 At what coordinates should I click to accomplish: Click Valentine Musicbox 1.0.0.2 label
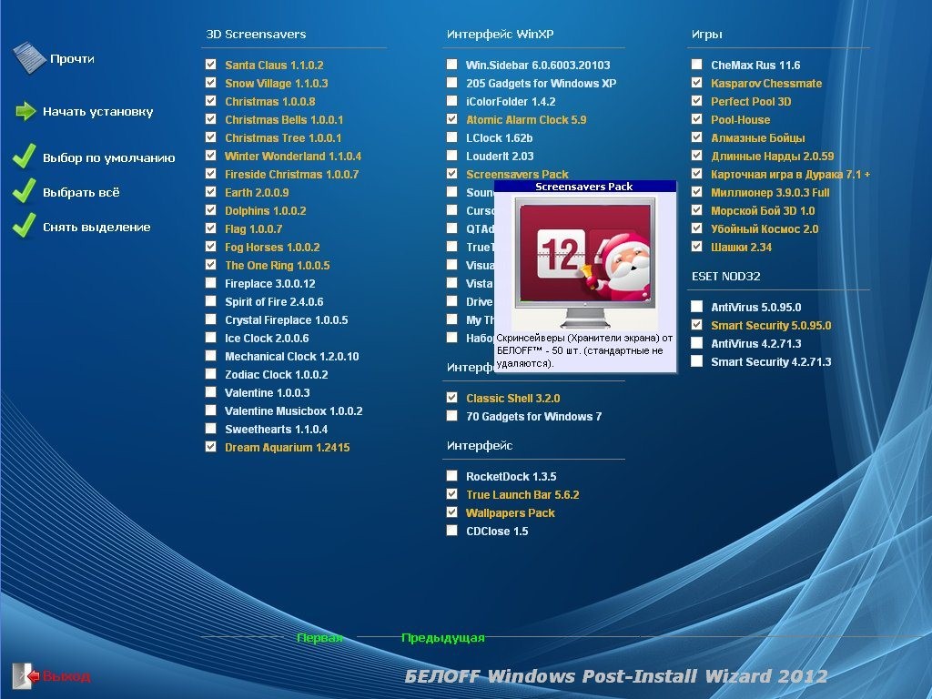tap(294, 411)
